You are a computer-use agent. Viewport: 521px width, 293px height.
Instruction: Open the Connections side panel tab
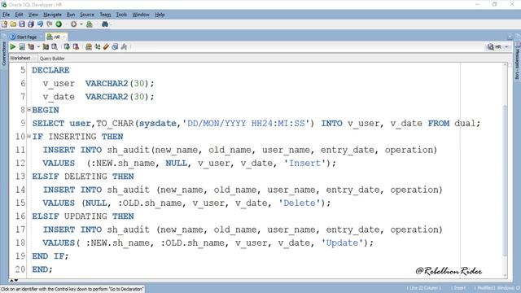(4, 53)
